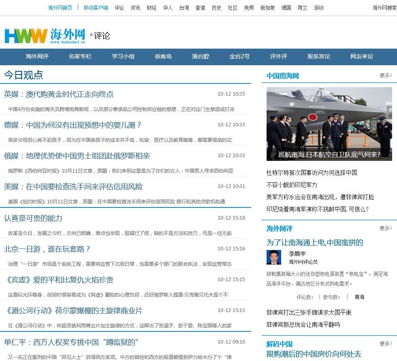This screenshot has width=397, height=361.
Task: Go to 台湾 in the top navigation
Action: [184, 8]
